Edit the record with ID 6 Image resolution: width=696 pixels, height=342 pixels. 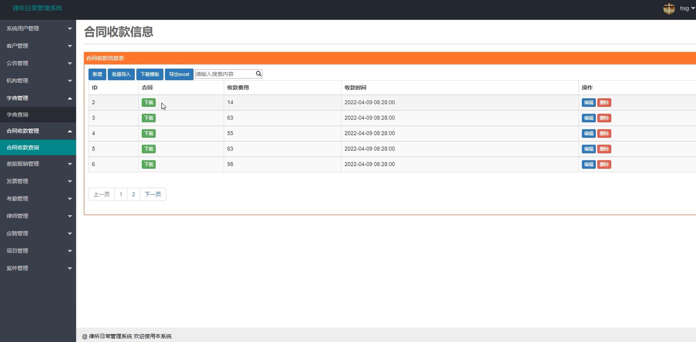coord(588,164)
